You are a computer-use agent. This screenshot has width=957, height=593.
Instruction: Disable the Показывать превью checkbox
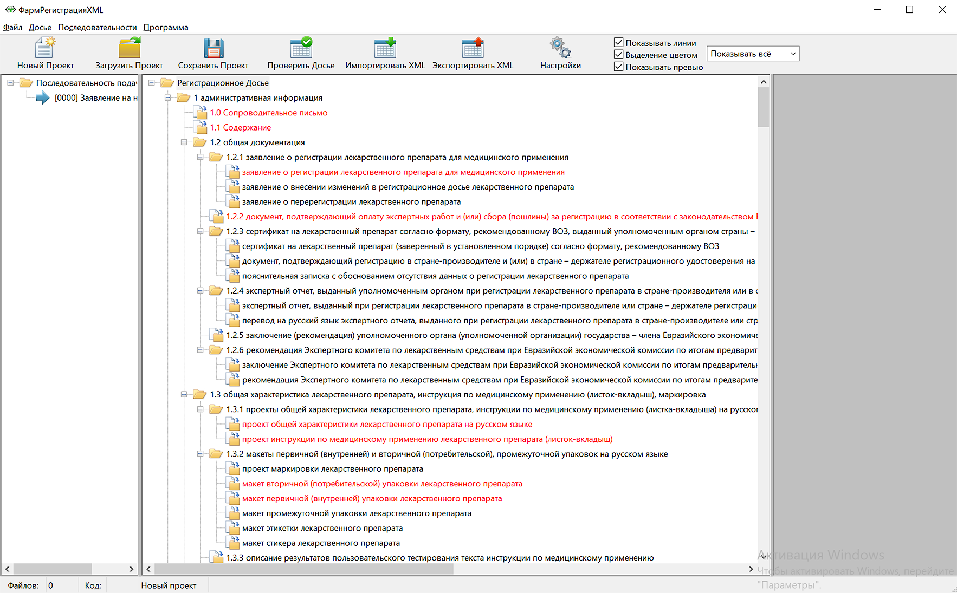pos(618,67)
